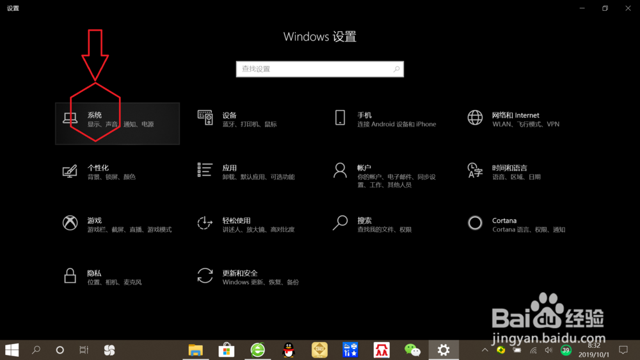Open the pinwheel app on the taskbar

click(x=109, y=350)
